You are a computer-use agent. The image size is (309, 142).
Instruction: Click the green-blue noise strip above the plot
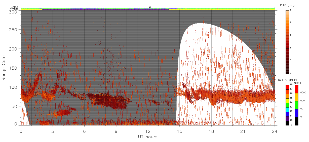148,9
